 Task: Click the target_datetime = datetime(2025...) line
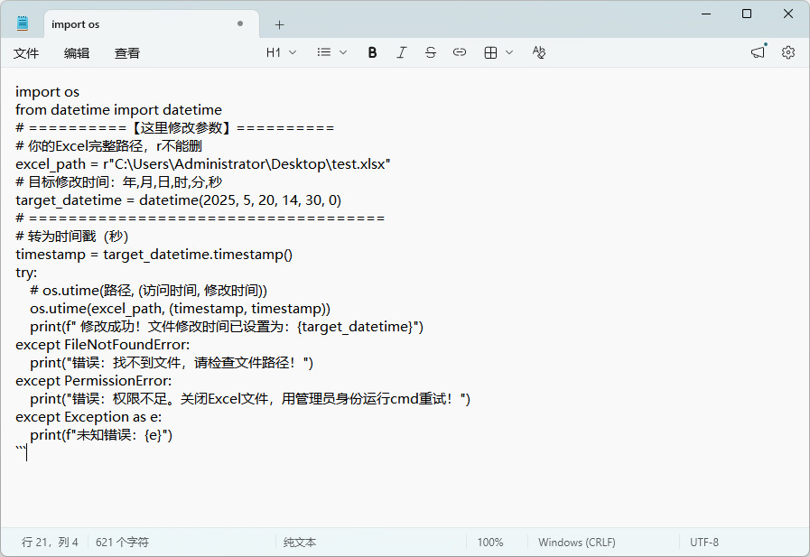click(x=178, y=200)
